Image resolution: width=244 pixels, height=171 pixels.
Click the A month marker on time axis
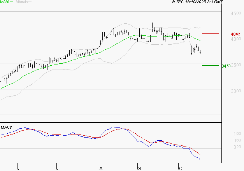pos(101,169)
